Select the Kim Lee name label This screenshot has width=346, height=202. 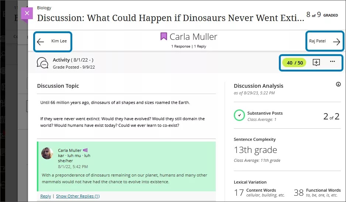(x=59, y=41)
